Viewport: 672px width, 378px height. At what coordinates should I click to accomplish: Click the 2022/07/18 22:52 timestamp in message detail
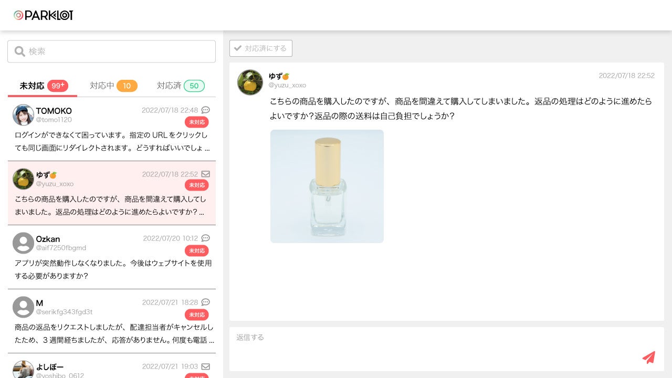point(627,76)
